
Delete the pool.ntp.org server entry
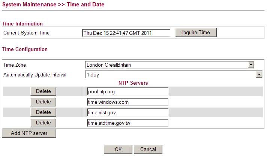pos(43,91)
